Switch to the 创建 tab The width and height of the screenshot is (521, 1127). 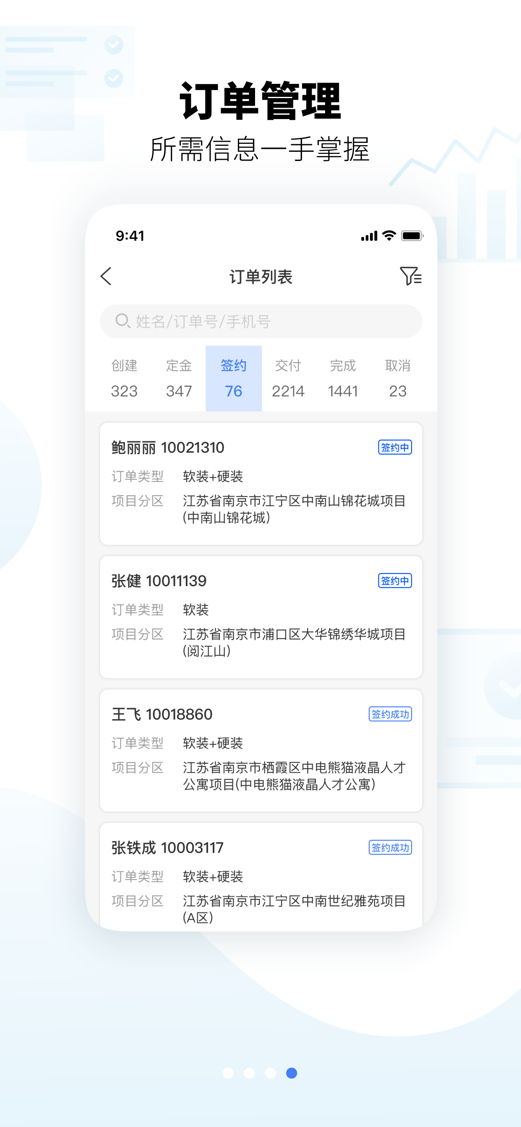[x=124, y=379]
